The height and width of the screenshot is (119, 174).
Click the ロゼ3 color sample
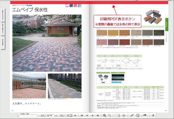click(x=124, y=42)
